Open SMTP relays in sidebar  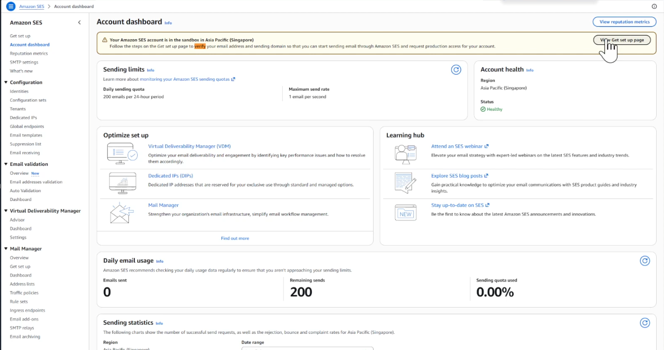coord(22,328)
